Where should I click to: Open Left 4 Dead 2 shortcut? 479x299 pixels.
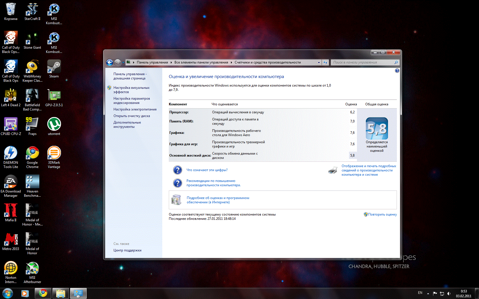click(x=11, y=98)
